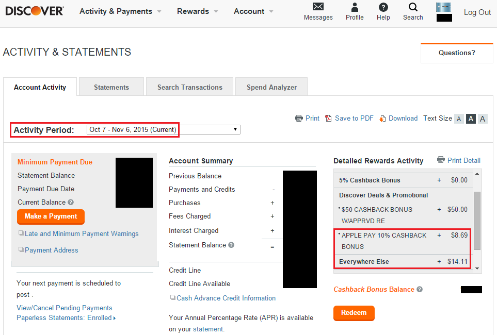Open the Payment Address link
The image size is (497, 335).
[51, 250]
